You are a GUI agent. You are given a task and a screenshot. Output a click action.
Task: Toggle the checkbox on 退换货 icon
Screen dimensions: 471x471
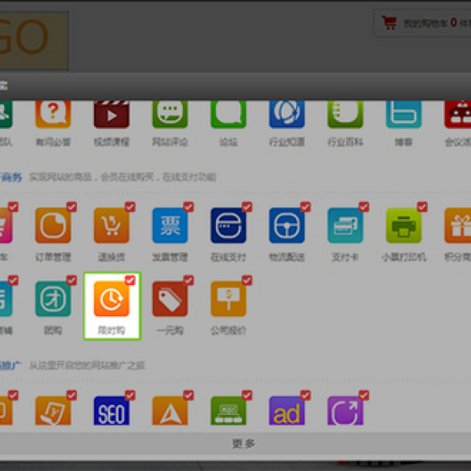coord(130,206)
